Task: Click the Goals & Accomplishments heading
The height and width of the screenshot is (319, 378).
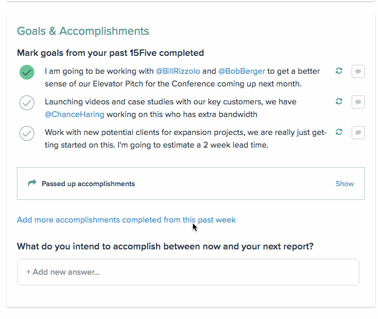Action: click(83, 31)
